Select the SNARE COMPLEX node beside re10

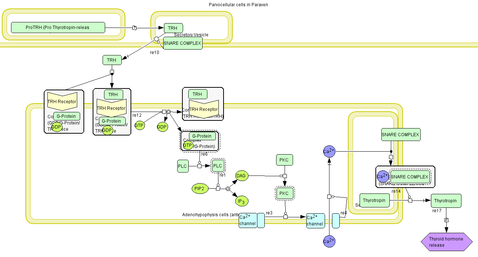pos(182,43)
